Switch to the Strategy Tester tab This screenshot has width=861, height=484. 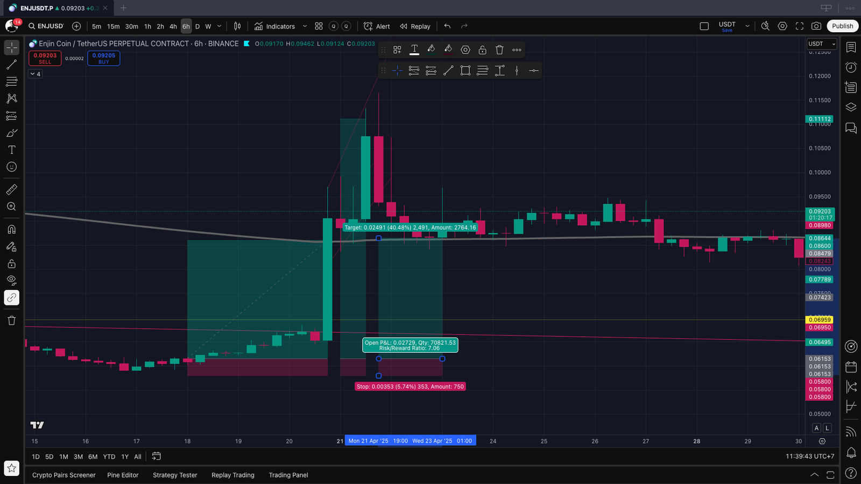[175, 475]
